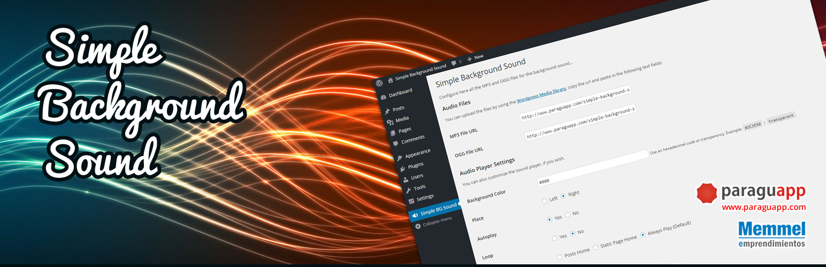
Task: Click the OGG File URL label
Action: click(x=469, y=152)
